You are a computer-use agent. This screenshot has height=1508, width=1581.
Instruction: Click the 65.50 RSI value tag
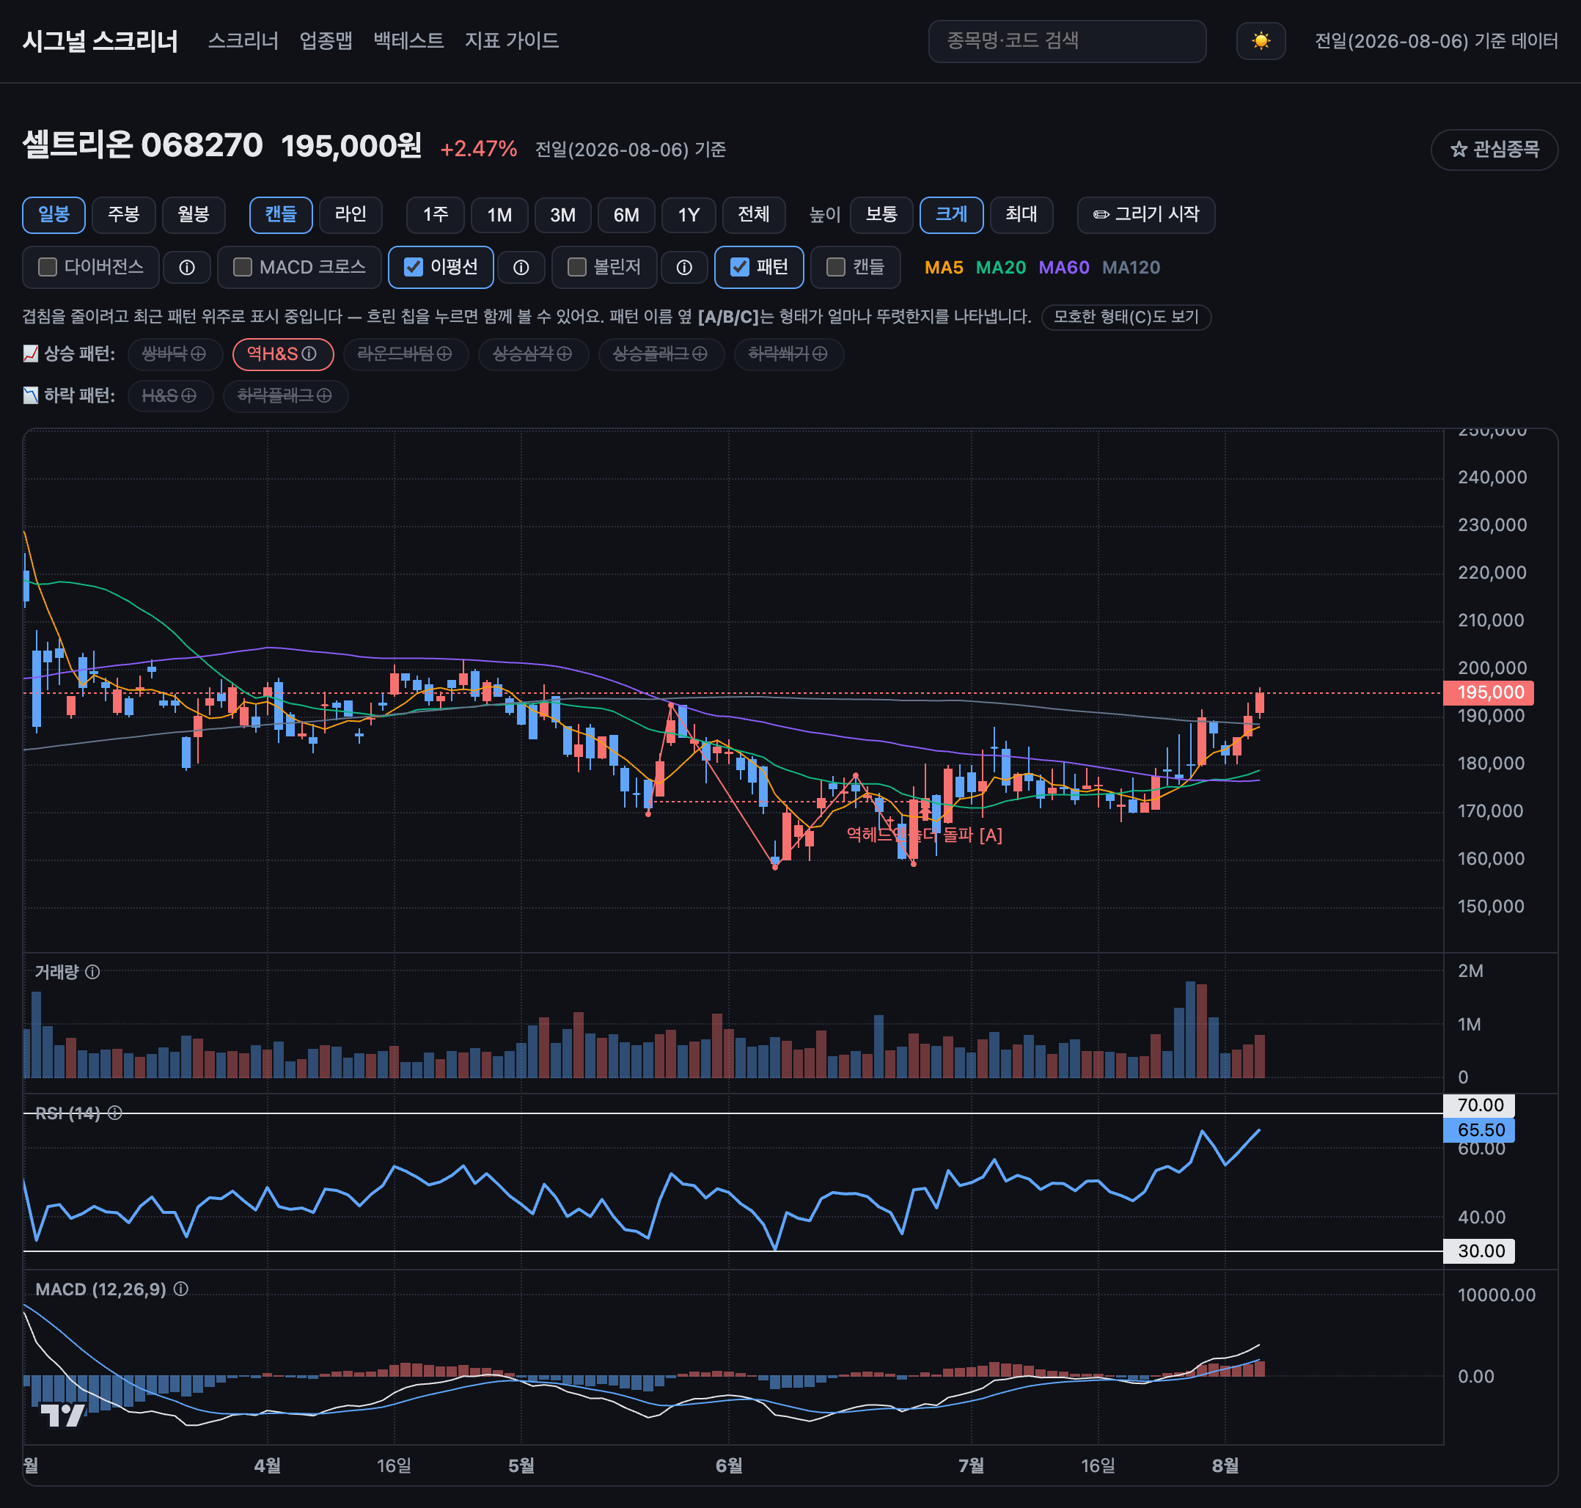point(1480,1130)
